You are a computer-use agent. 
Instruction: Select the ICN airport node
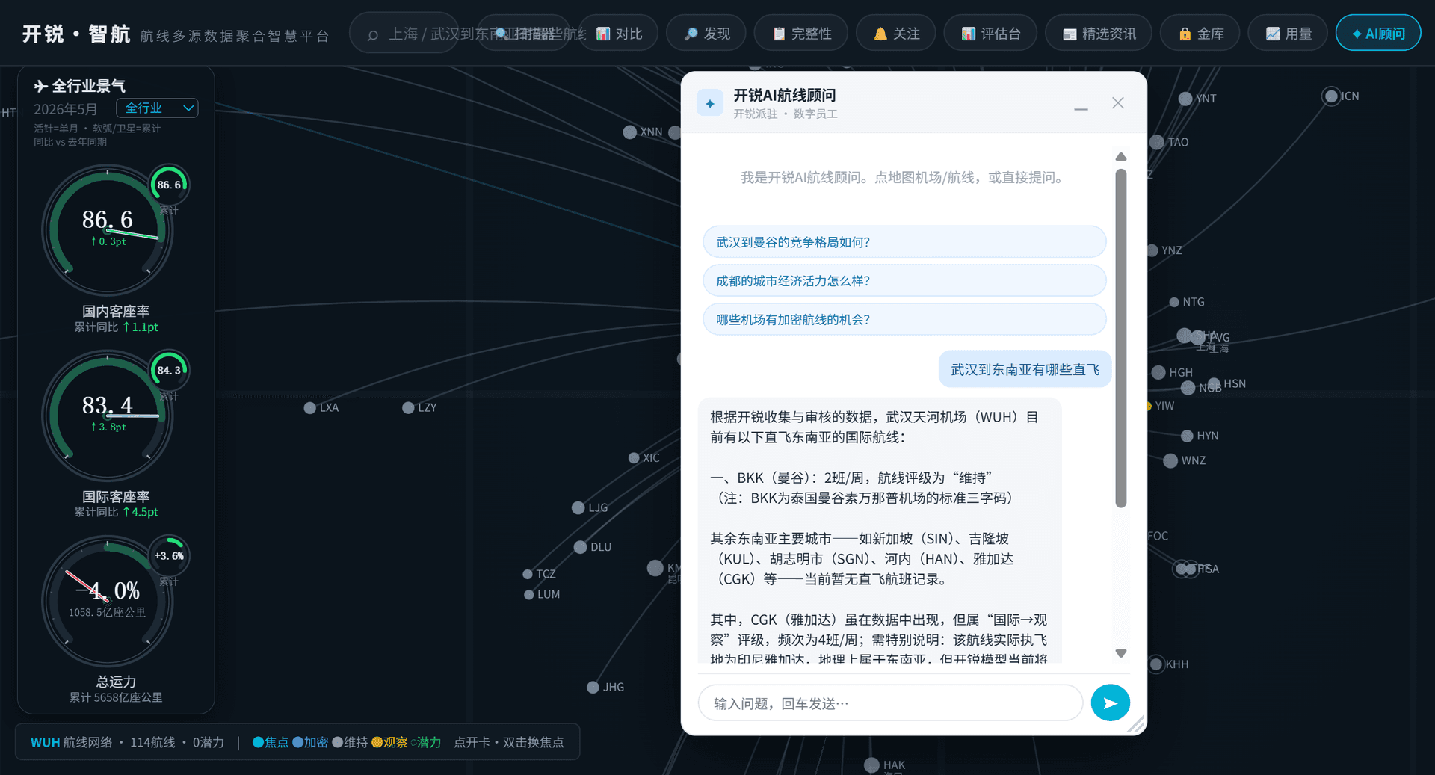[x=1331, y=96]
